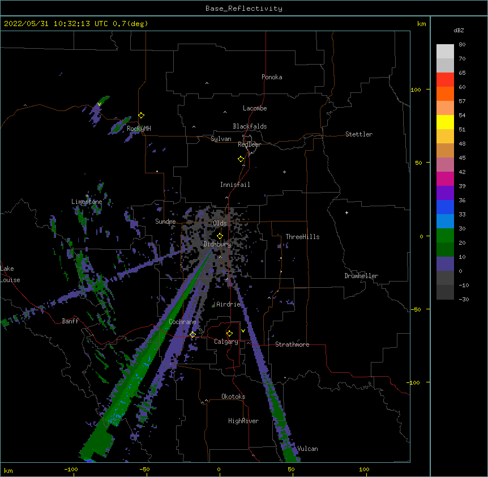Pick the blue 33–36 dBZ legend swatch
This screenshot has width=488, height=477.
pyautogui.click(x=445, y=207)
